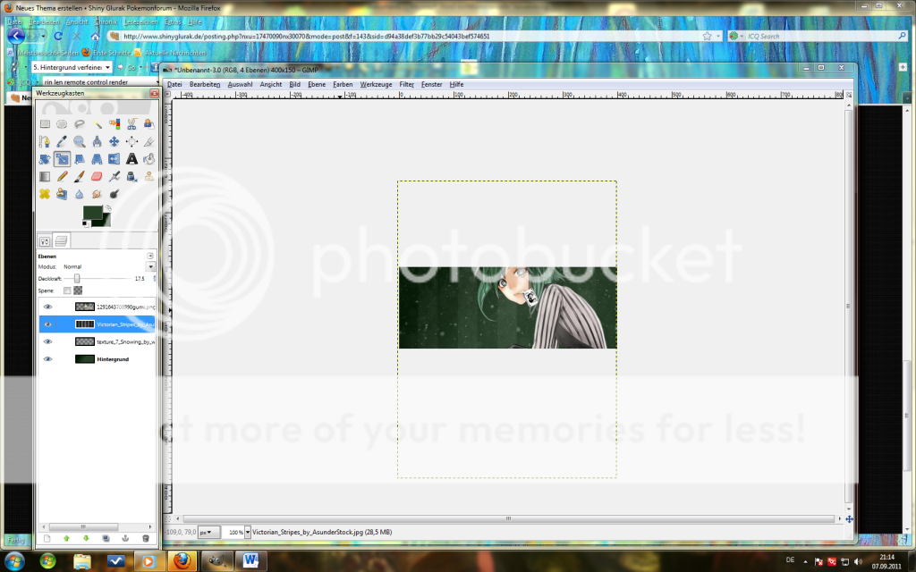The height and width of the screenshot is (572, 916).
Task: Click the background color swatch
Action: (x=105, y=221)
